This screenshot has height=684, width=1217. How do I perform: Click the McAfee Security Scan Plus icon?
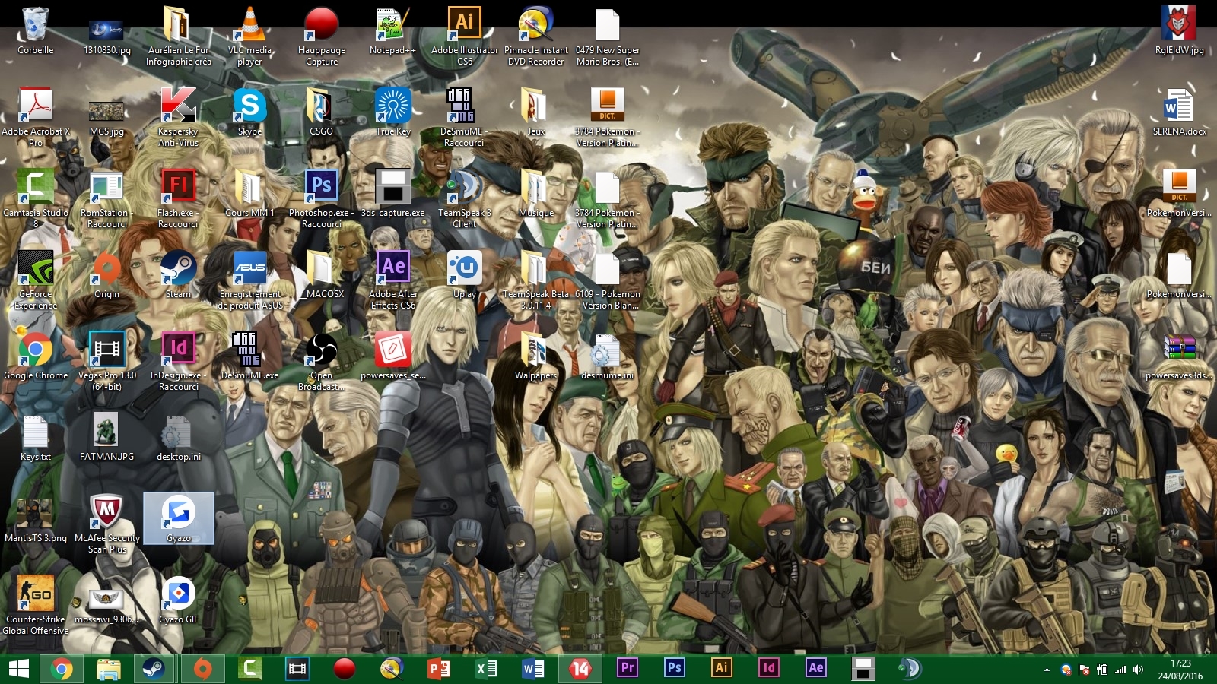click(107, 523)
